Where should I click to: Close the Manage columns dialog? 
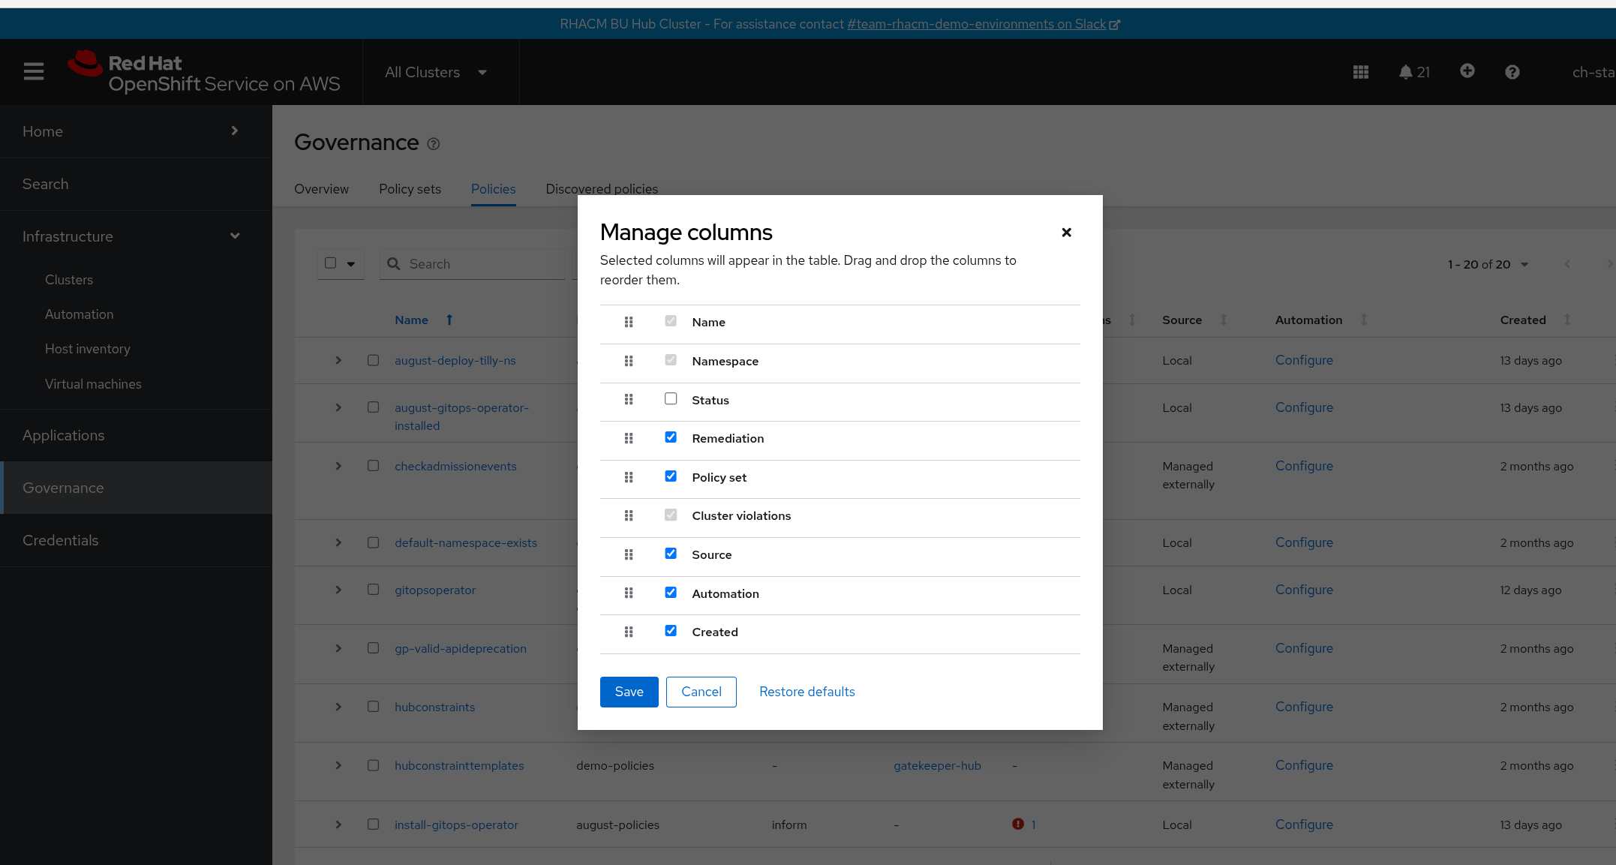click(x=1066, y=233)
